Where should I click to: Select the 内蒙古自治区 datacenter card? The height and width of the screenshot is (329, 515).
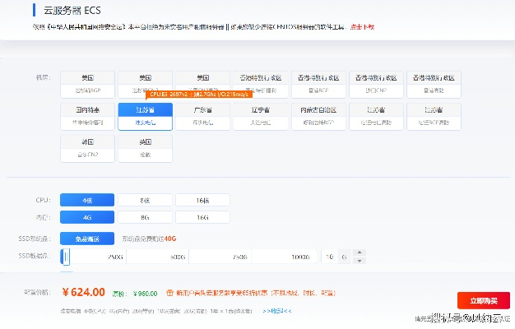pyautogui.click(x=318, y=117)
